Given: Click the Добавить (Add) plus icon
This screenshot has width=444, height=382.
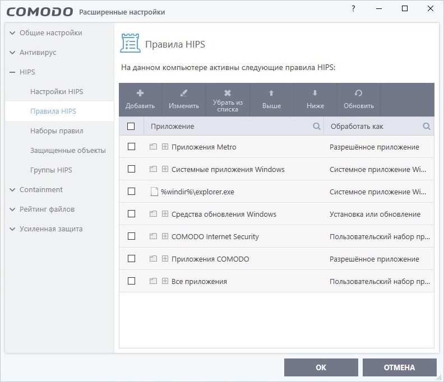Looking at the screenshot, I should 140,94.
